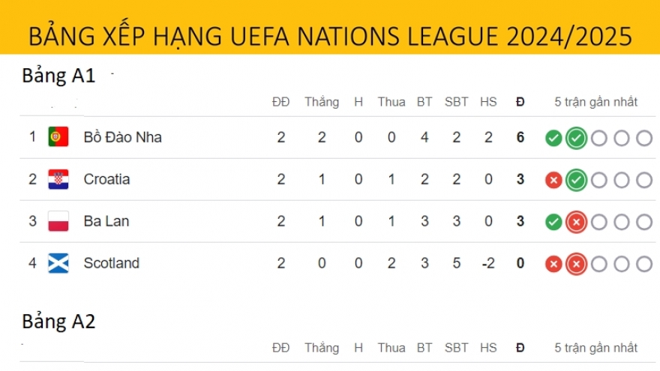Click Croatia's outlined green win checkmark
Image resolution: width=660 pixels, height=371 pixels.
click(576, 180)
